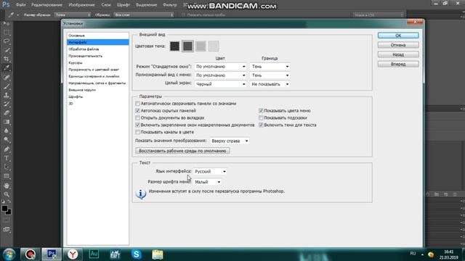
Task: Open 'Не показывать' border dropdown
Action: (270, 84)
